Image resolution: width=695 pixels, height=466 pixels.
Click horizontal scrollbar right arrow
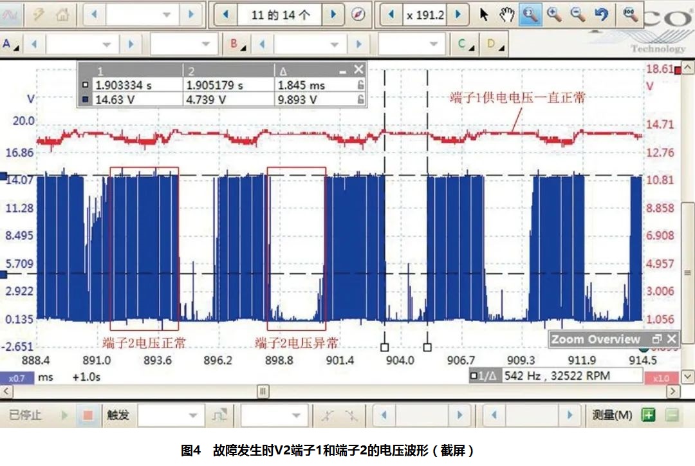673,391
